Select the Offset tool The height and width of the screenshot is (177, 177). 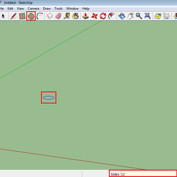[x=112, y=16]
